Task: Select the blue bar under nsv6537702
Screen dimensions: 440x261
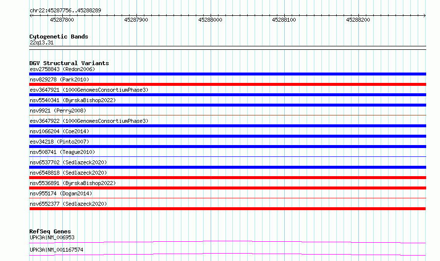Action: pyautogui.click(x=227, y=167)
